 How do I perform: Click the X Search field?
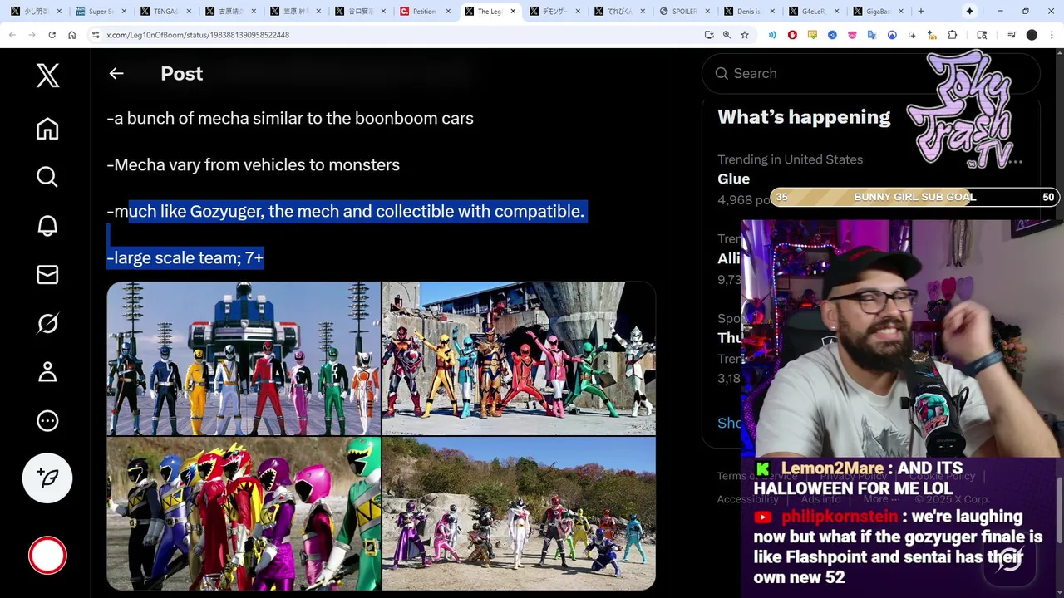click(870, 73)
